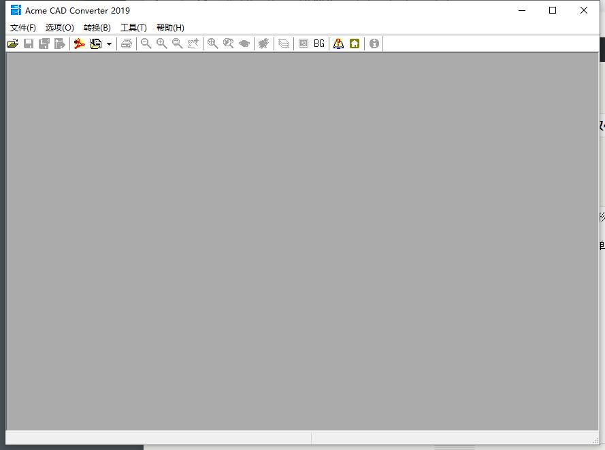The height and width of the screenshot is (450, 605).
Task: Open the 工具(T) menu
Action: click(x=133, y=28)
